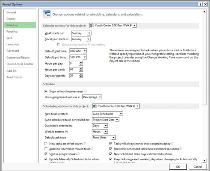210x171 pixels.
Task: Uncheck Split in-progress tasks
Action: coord(46,154)
